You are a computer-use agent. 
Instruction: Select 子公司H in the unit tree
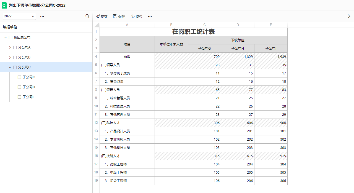point(29,87)
